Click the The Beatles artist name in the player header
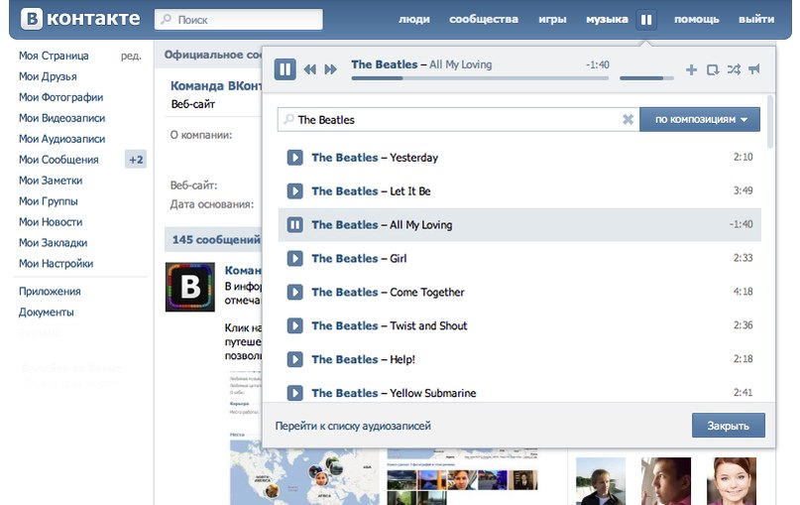Screen dimensions: 800x505 (x=385, y=64)
